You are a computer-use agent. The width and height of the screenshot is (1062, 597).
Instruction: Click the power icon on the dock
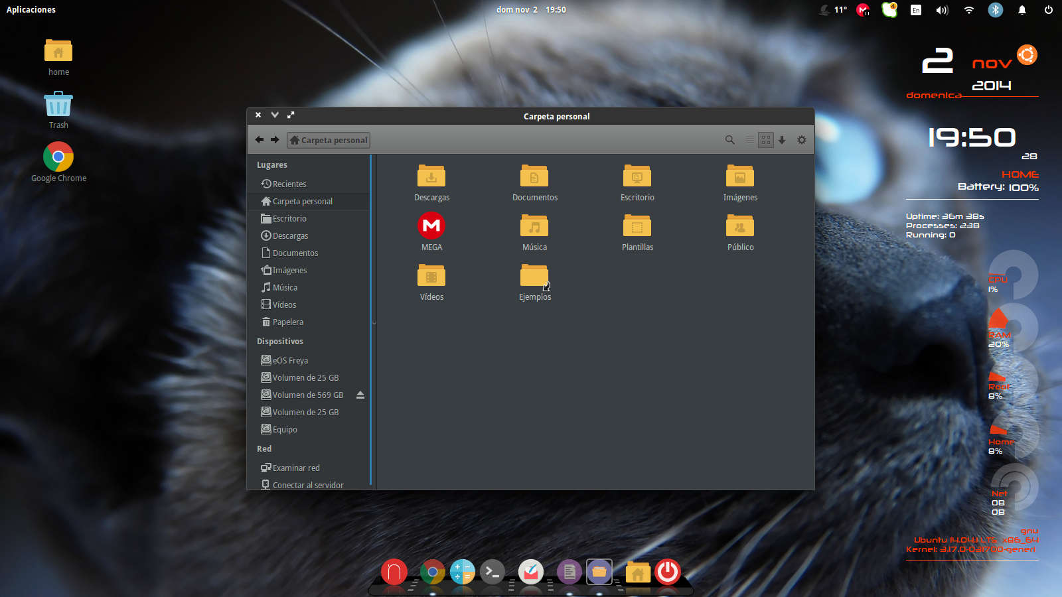[x=667, y=571]
